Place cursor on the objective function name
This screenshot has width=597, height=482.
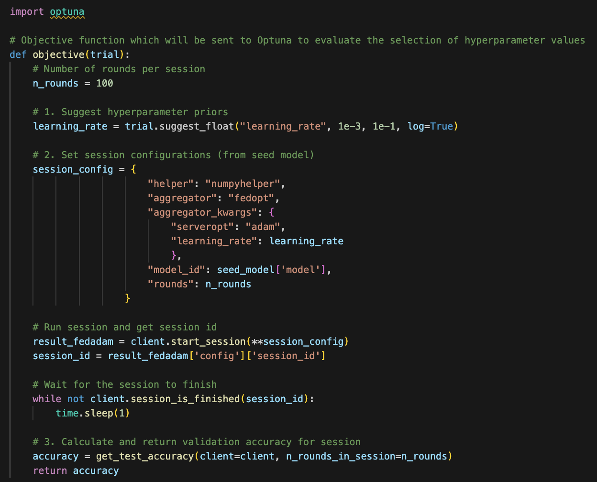[x=58, y=55]
